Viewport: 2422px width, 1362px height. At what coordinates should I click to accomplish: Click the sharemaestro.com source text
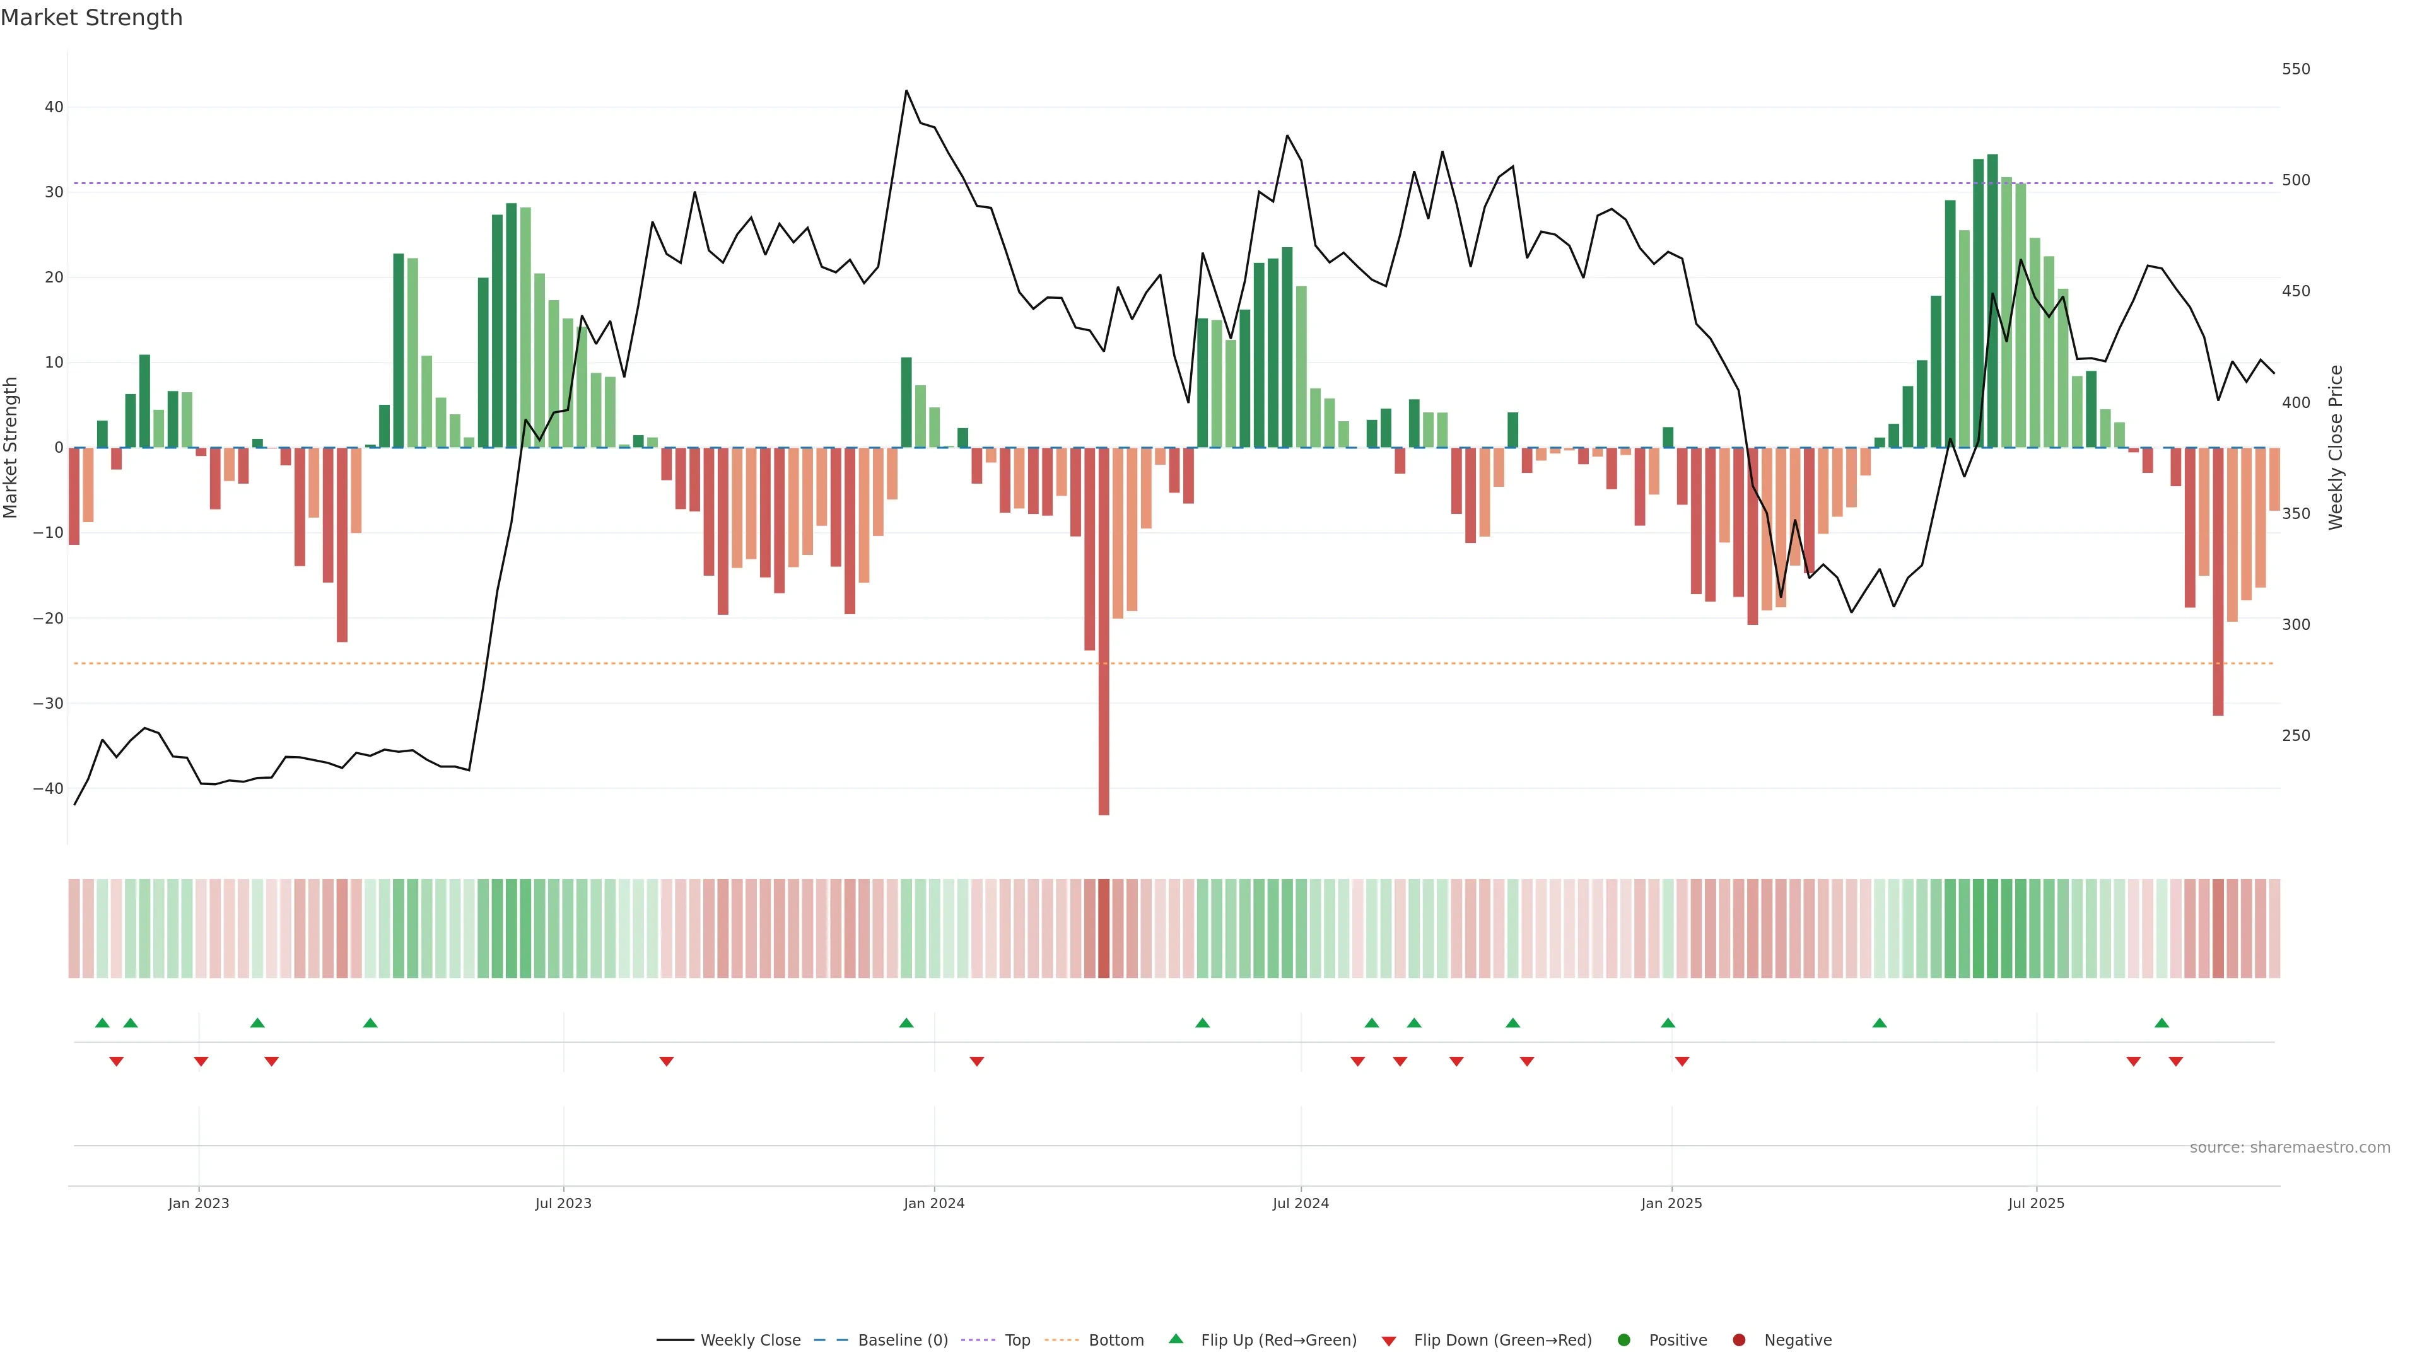[2290, 1148]
